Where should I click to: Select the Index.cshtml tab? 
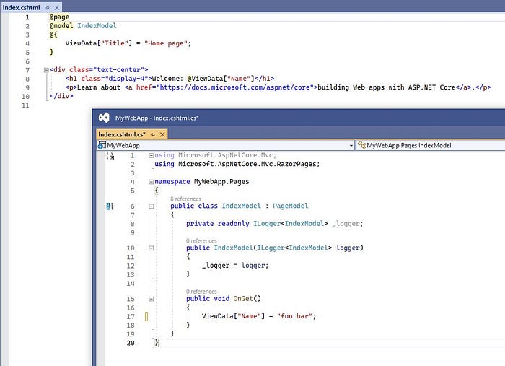21,7
